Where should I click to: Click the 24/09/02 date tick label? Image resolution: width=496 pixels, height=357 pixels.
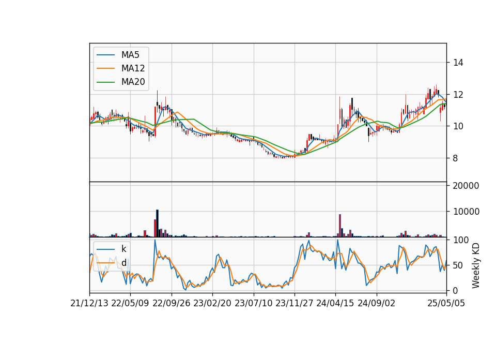click(x=377, y=303)
